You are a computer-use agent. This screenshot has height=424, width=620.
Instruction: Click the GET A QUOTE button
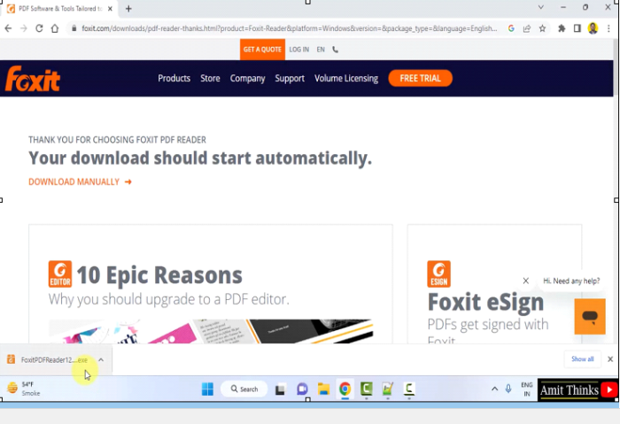pyautogui.click(x=262, y=50)
